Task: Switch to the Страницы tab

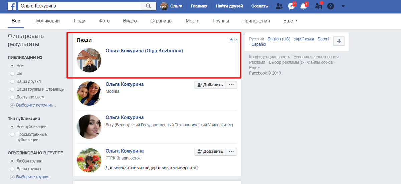Action: [161, 21]
